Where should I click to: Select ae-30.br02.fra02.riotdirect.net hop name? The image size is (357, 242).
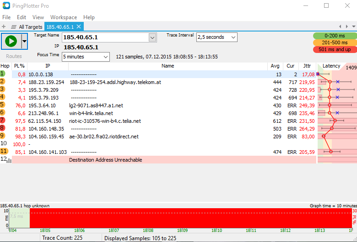104,137
